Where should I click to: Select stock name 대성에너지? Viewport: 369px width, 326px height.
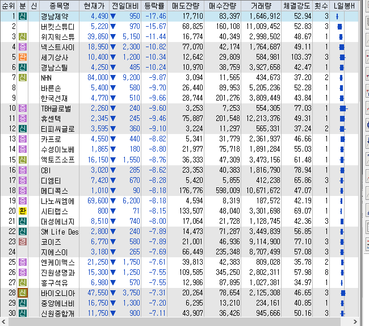(58, 221)
